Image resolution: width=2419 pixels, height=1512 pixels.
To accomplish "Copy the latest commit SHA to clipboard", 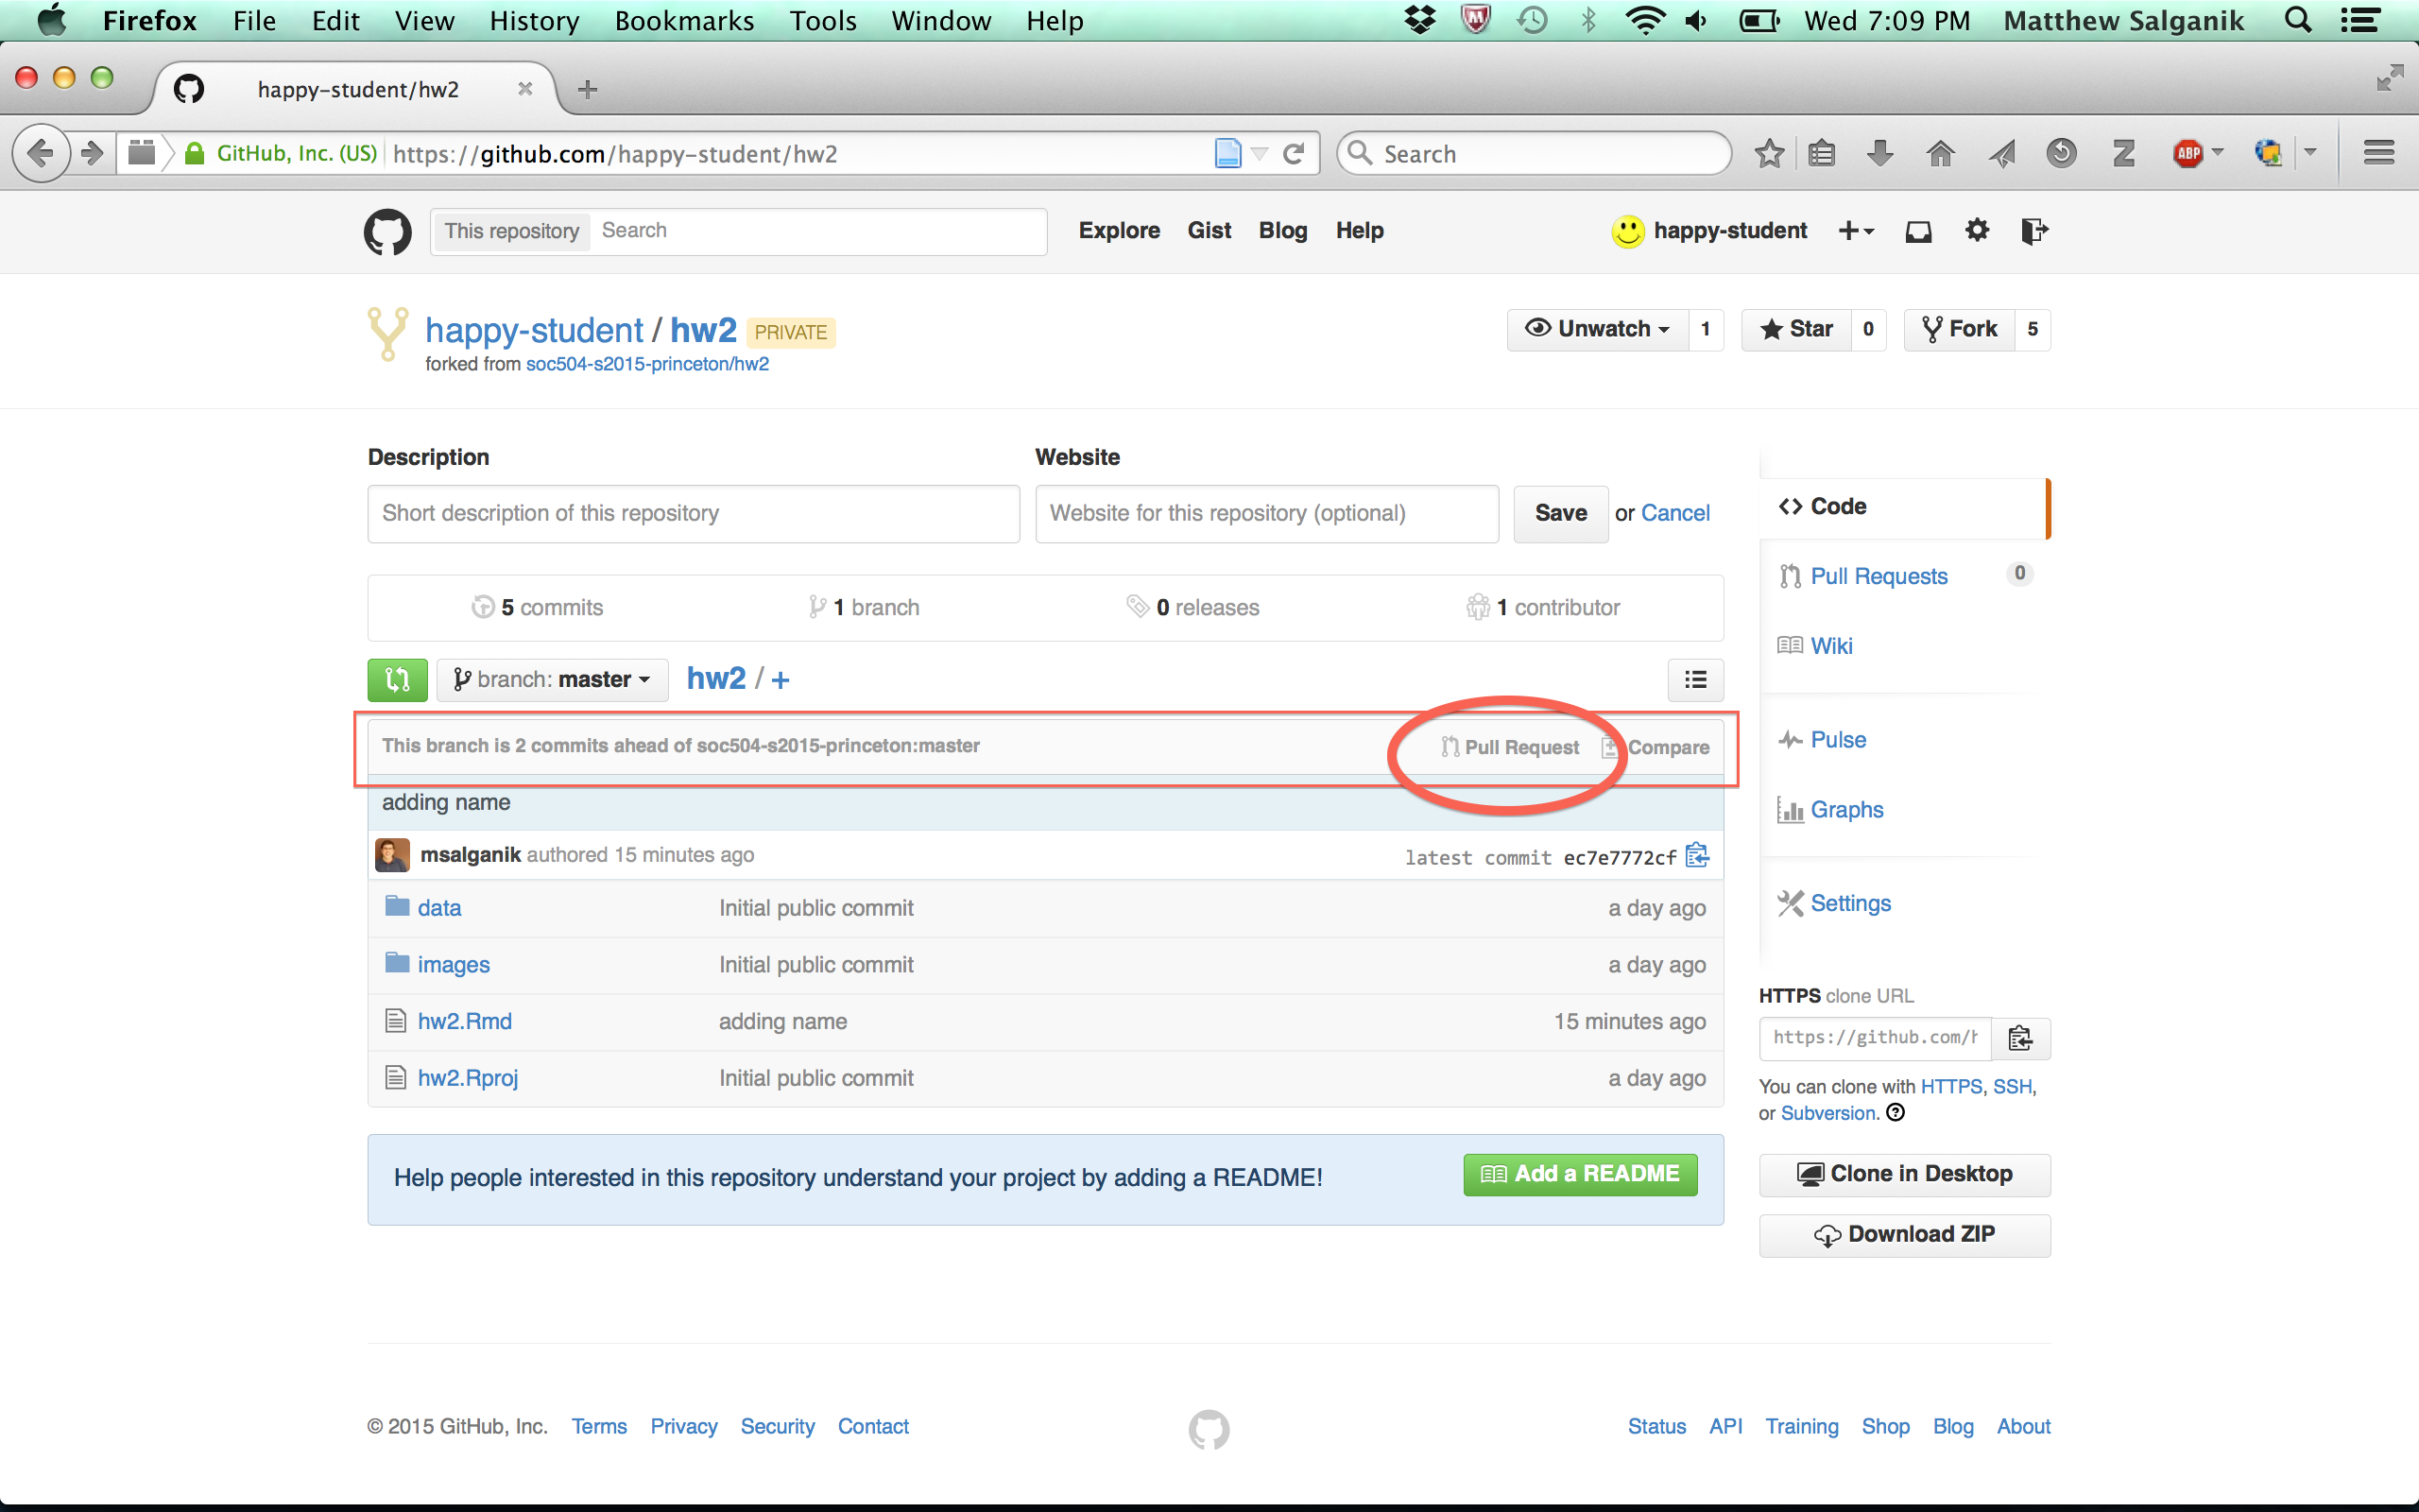I will tap(1696, 856).
